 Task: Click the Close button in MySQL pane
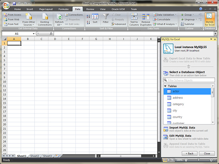[x=207, y=153]
